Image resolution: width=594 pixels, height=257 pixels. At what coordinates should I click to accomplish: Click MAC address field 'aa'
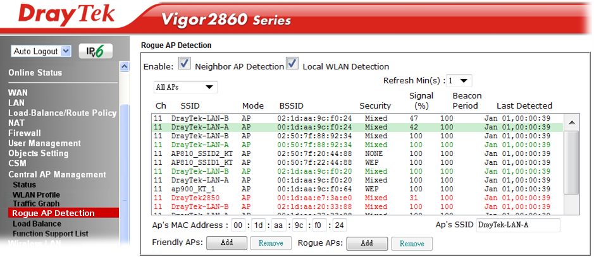[x=279, y=225]
